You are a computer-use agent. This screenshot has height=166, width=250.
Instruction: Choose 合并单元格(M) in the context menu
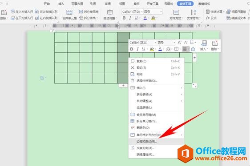(x=157, y=115)
